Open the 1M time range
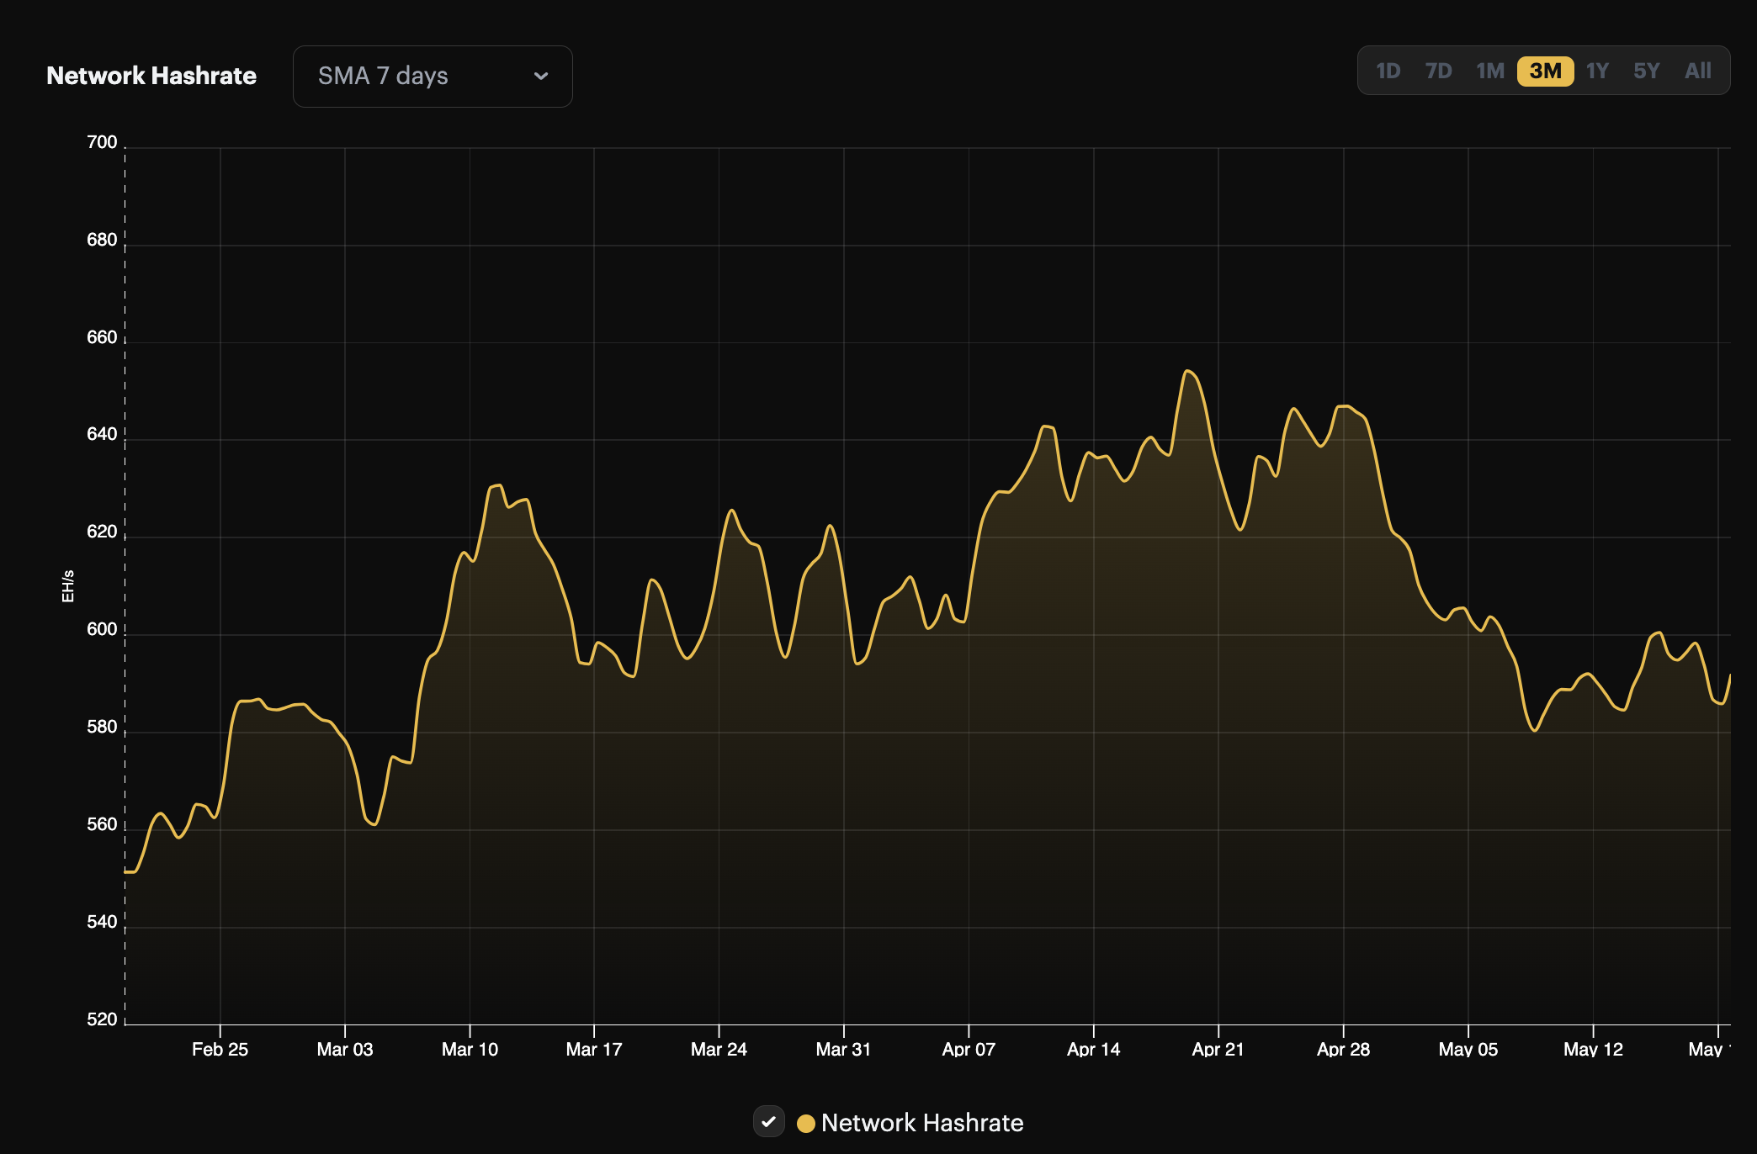This screenshot has width=1757, height=1154. 1489,71
